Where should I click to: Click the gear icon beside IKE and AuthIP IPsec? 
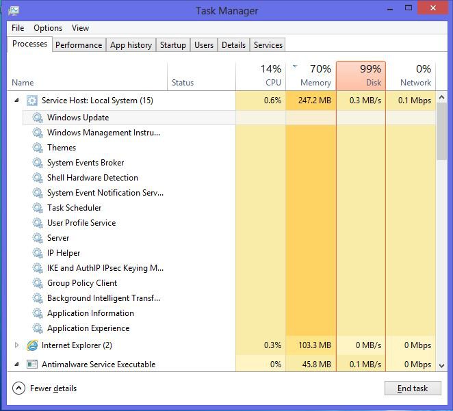pos(37,268)
